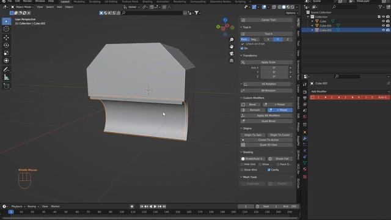Enable the Show Wire checkbox
Image resolution: width=391 pixels, height=220 pixels.
[x=242, y=170]
